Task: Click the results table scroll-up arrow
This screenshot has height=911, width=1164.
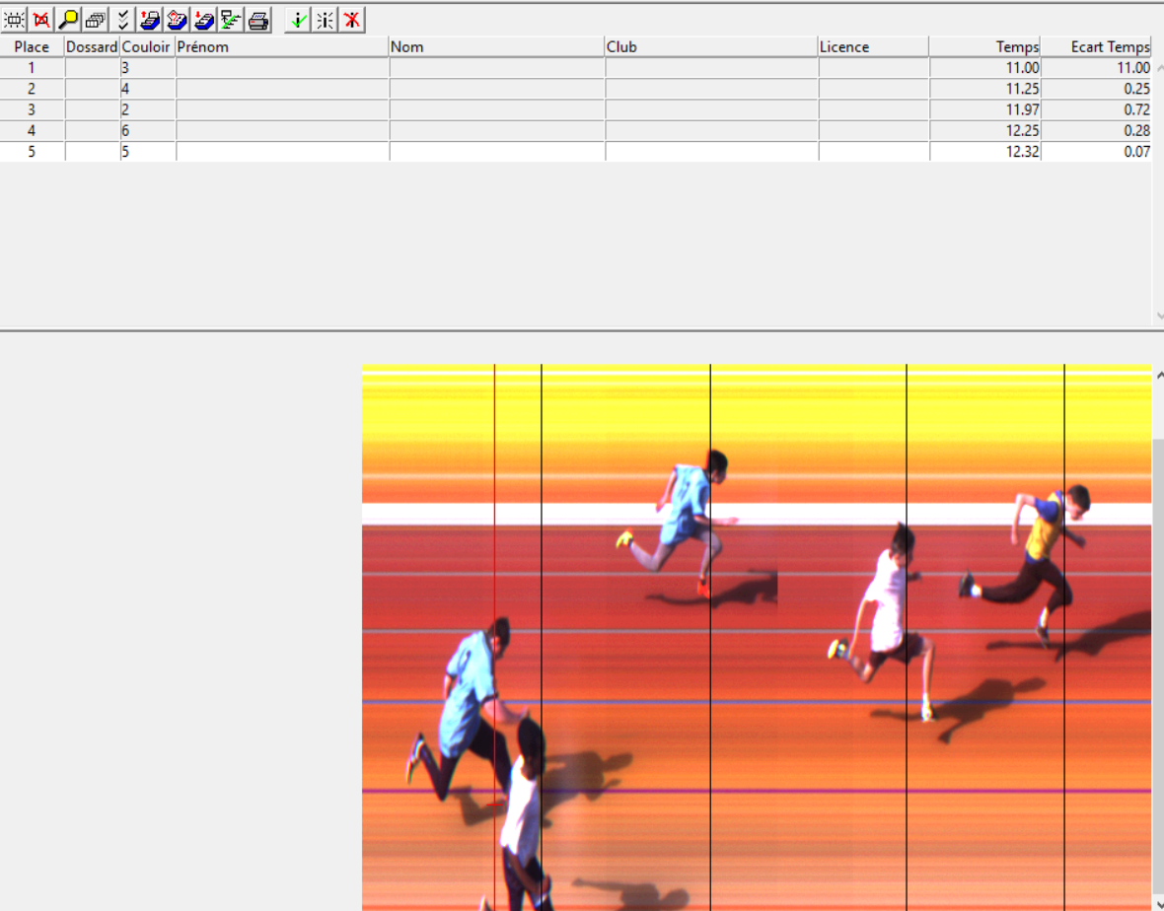Action: click(x=1159, y=67)
